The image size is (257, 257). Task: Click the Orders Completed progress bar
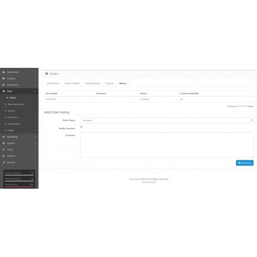tap(19, 175)
